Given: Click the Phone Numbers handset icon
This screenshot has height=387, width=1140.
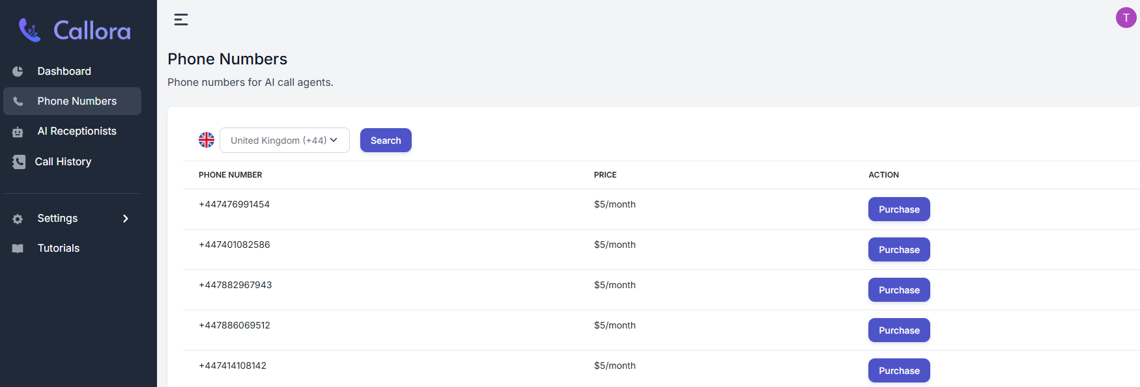Looking at the screenshot, I should (18, 101).
